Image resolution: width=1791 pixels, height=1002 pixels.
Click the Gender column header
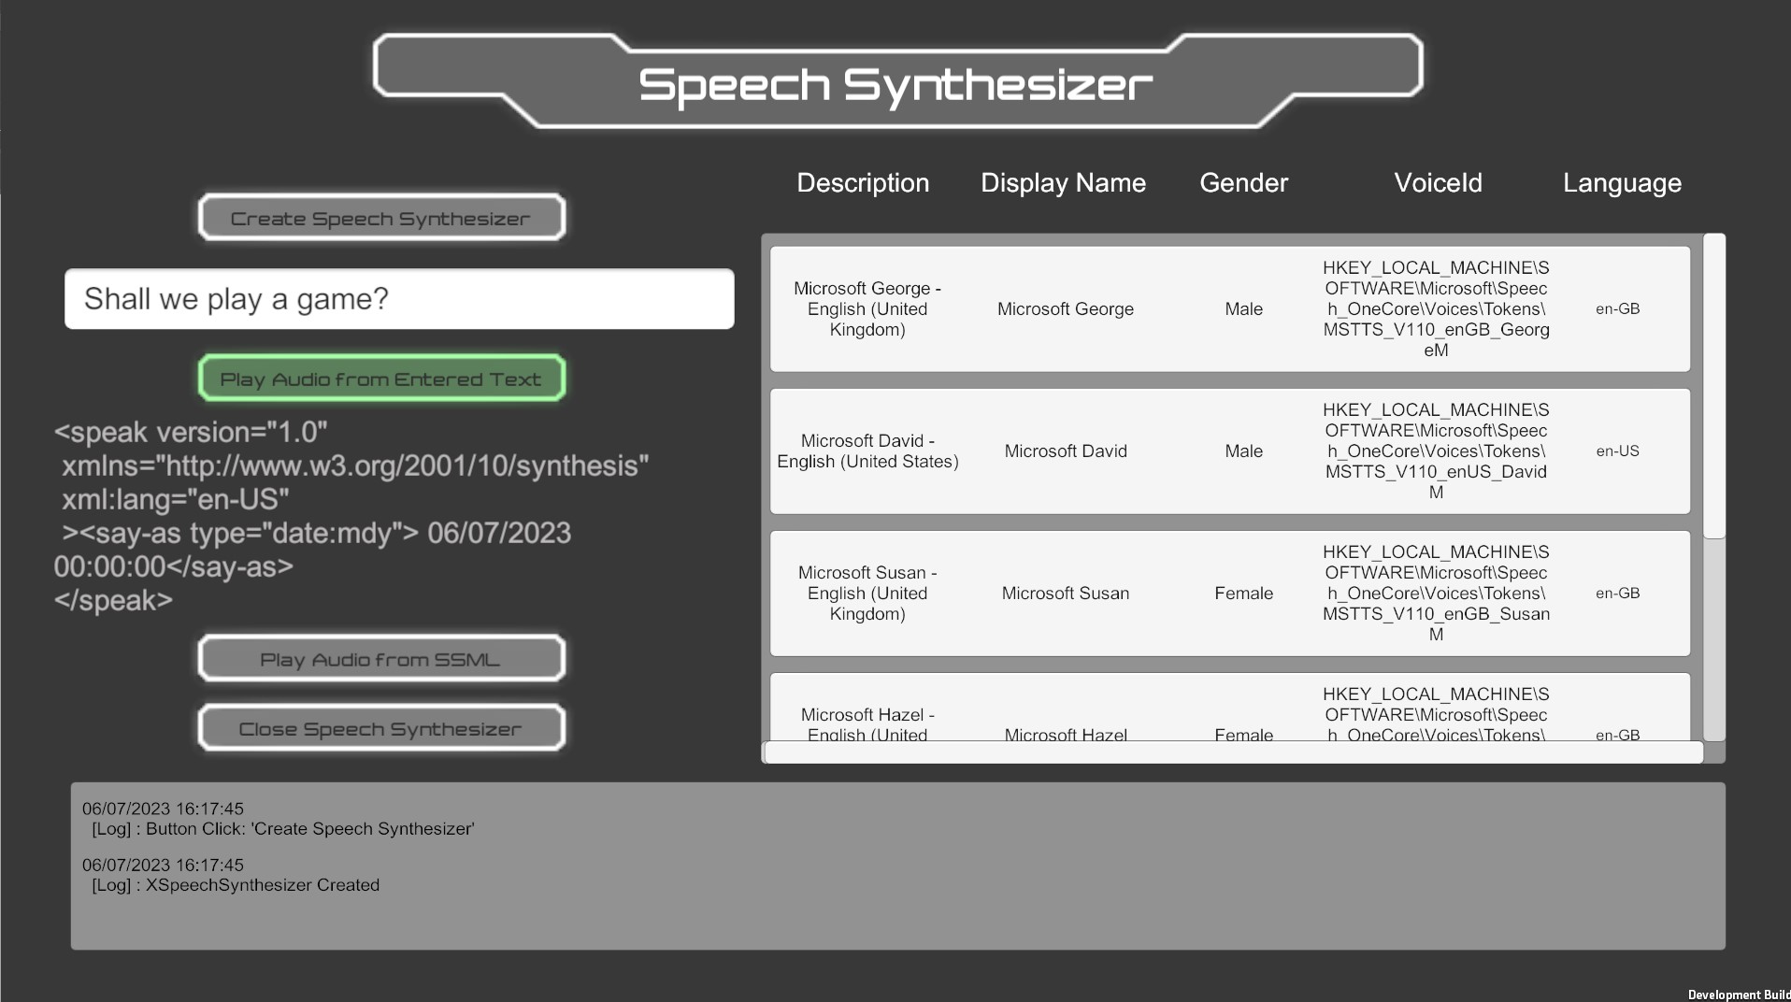tap(1242, 183)
